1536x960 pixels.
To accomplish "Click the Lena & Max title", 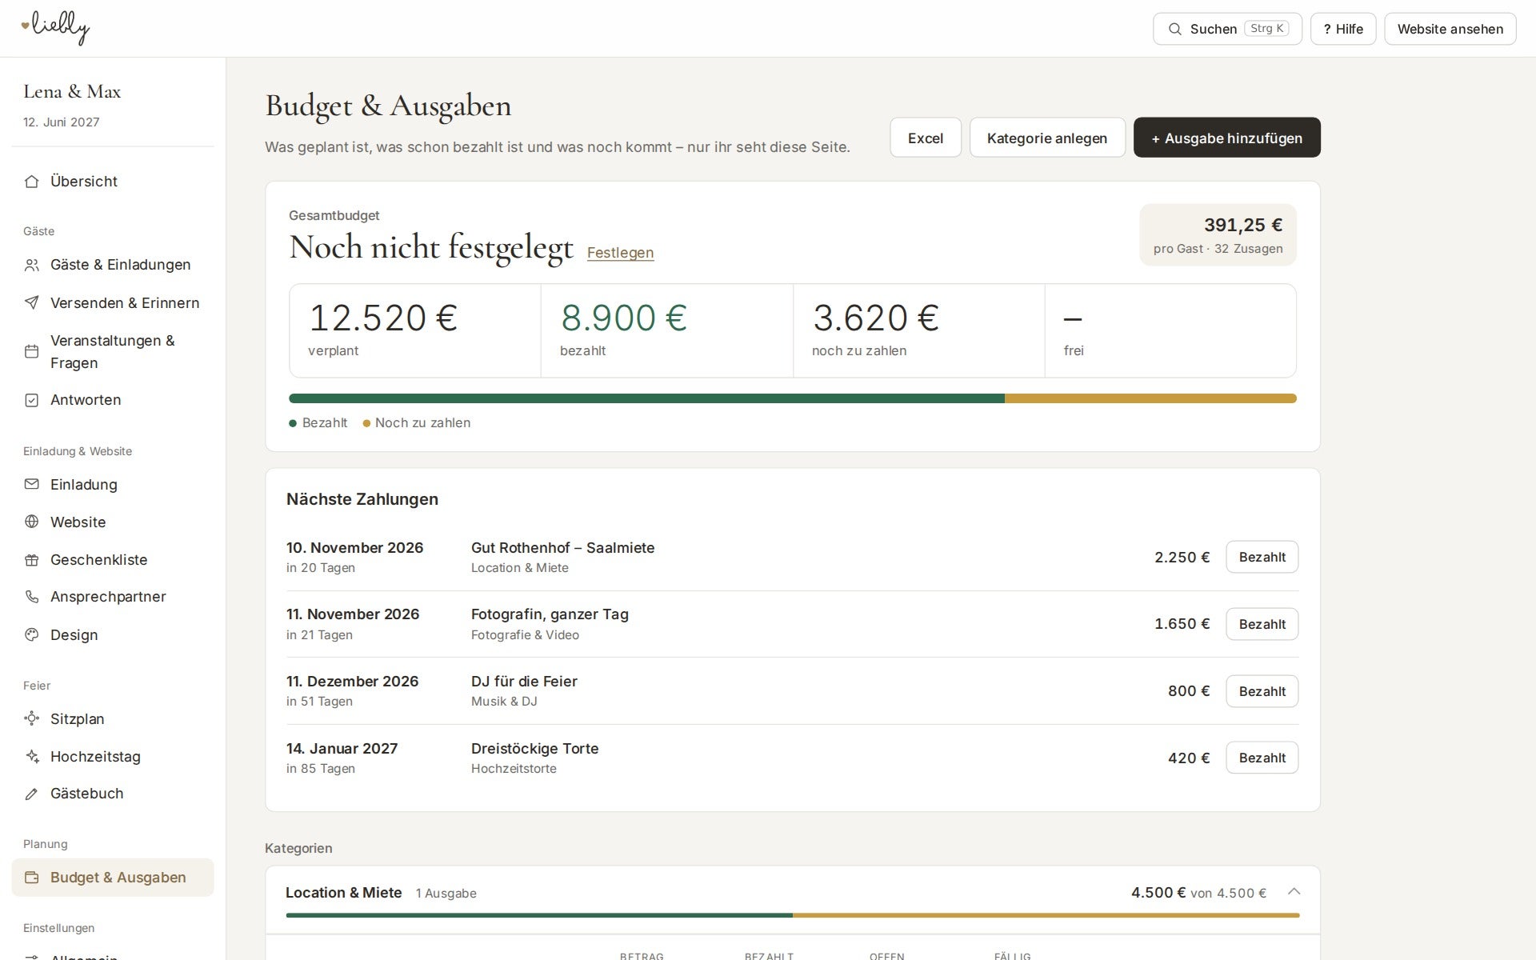I will point(72,91).
